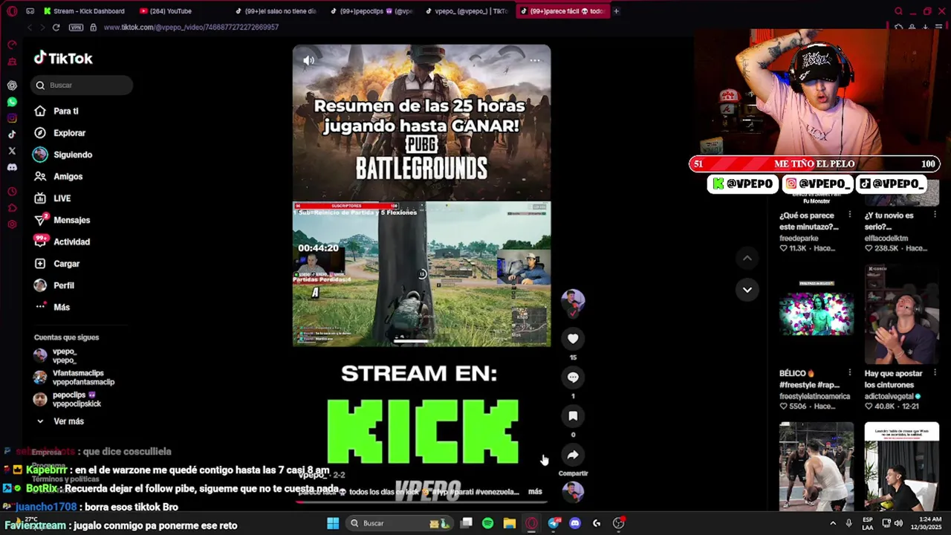Bookmark the video with the save icon

pyautogui.click(x=573, y=416)
